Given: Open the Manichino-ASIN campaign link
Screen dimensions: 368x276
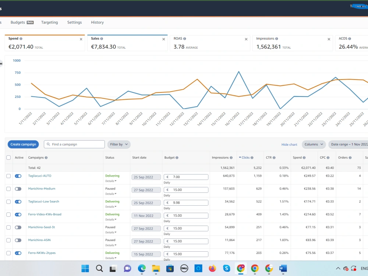Looking at the screenshot, I should 39,240.
